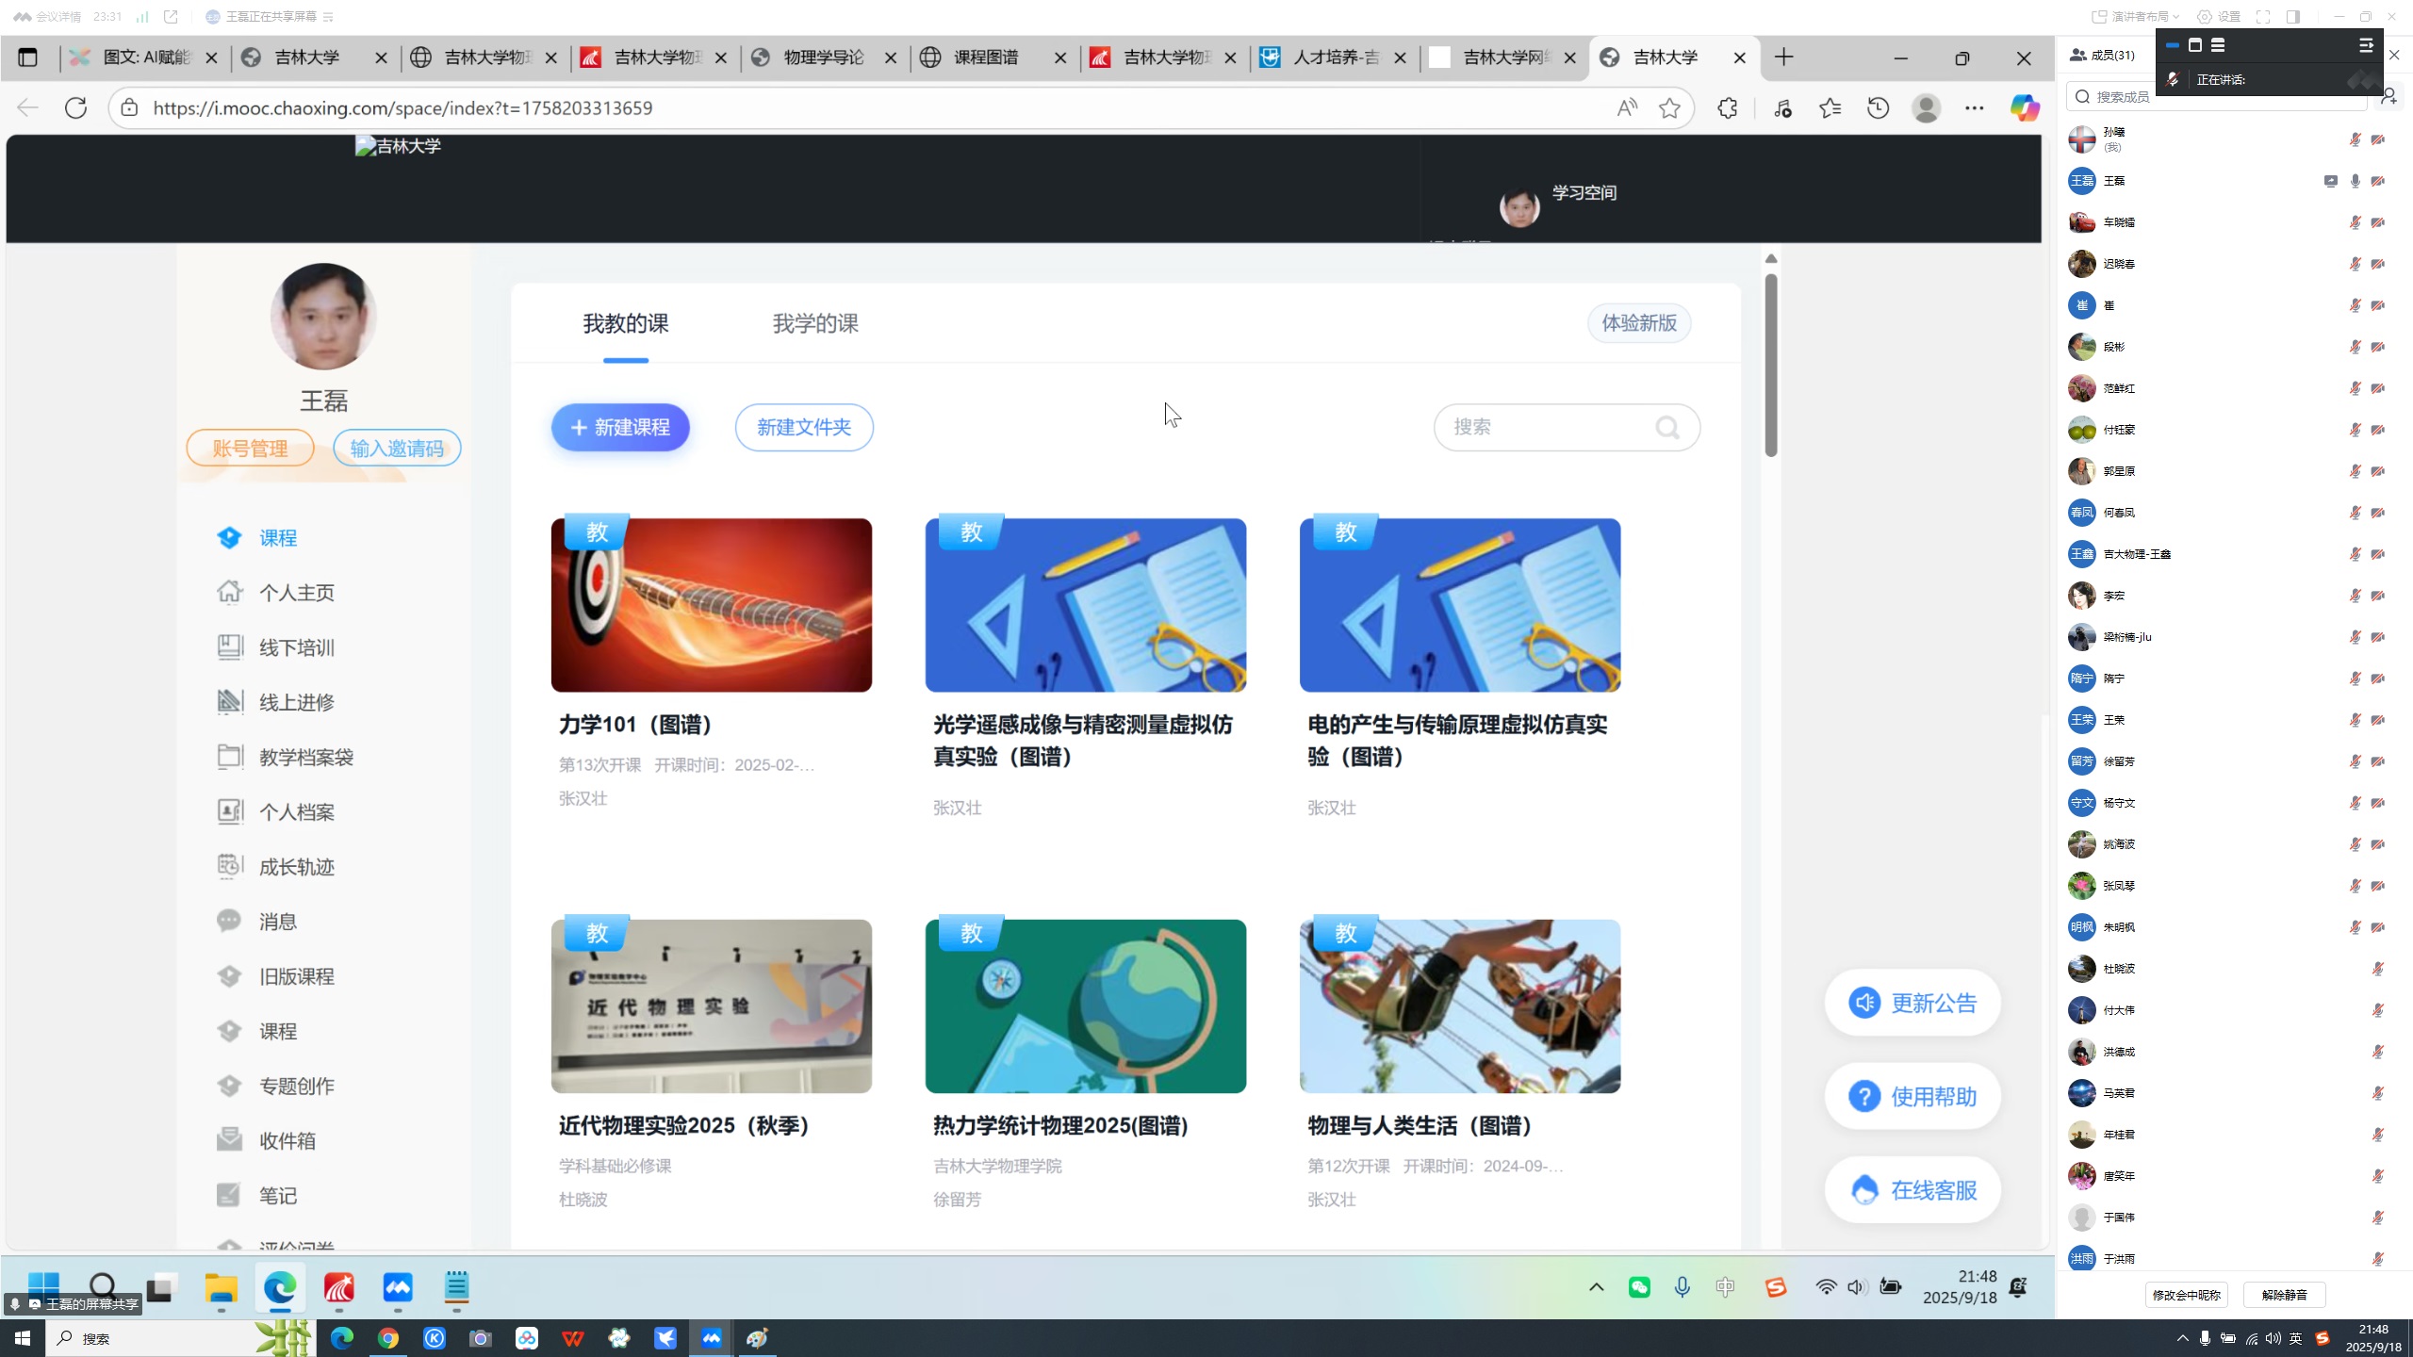The height and width of the screenshot is (1357, 2413).
Task: Open Edge settings and more ellipsis menu
Action: pos(1974,108)
